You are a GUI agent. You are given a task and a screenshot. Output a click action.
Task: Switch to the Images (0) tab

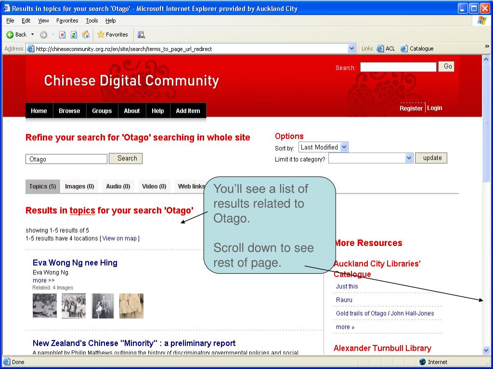click(x=79, y=186)
